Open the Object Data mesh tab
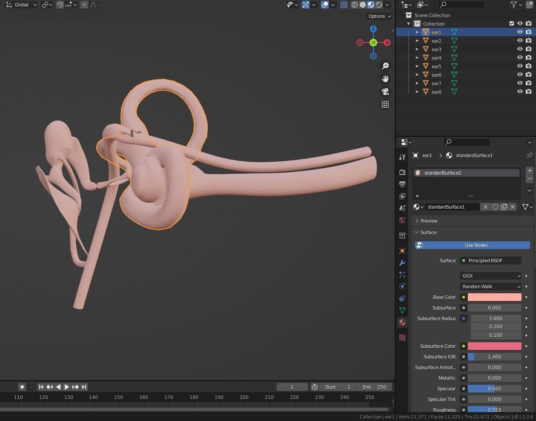The image size is (536, 421). tap(402, 310)
